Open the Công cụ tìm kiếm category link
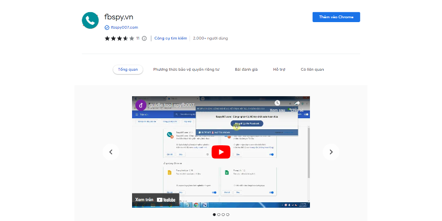 171,38
